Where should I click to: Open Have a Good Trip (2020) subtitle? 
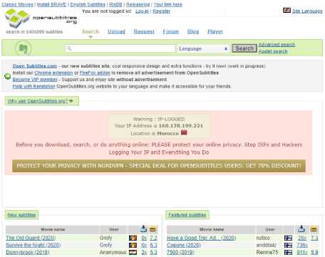(x=202, y=238)
